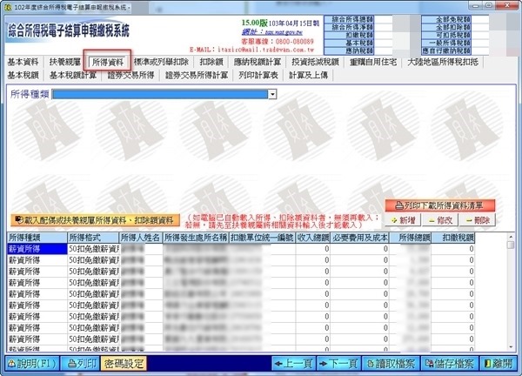Open the 列印計算表 tab

click(x=258, y=75)
